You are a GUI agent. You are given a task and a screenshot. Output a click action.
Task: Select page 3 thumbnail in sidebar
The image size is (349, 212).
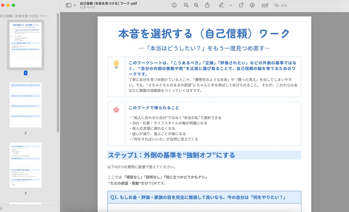(26, 165)
